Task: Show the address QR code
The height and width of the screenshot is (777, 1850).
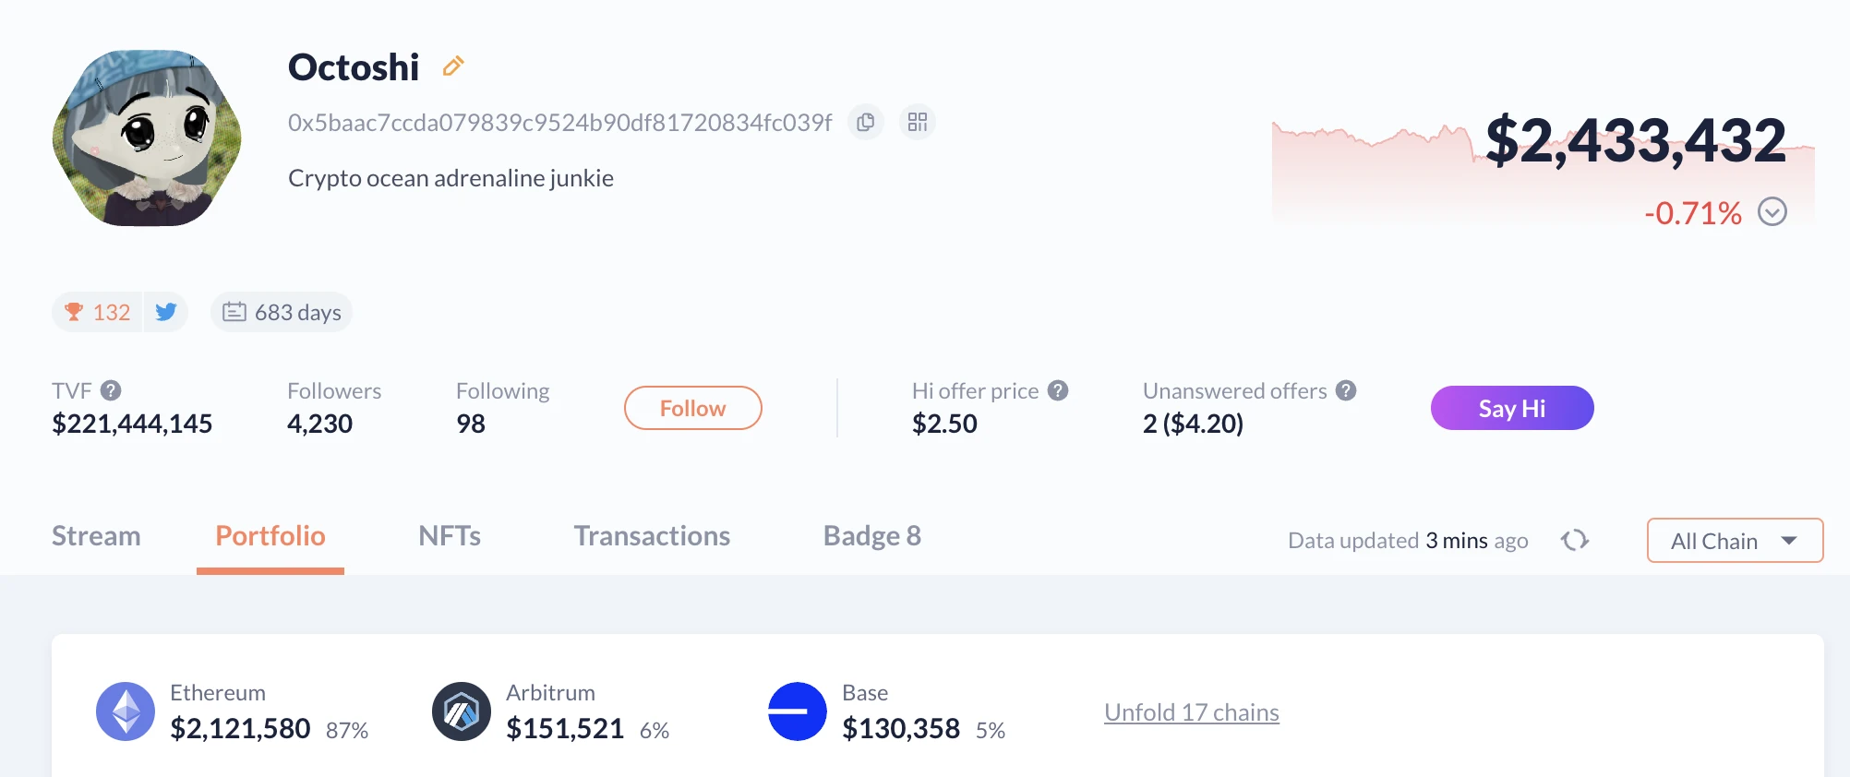Action: 917,123
